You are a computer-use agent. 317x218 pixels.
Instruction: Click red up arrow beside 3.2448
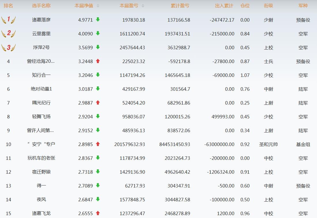coord(98,61)
